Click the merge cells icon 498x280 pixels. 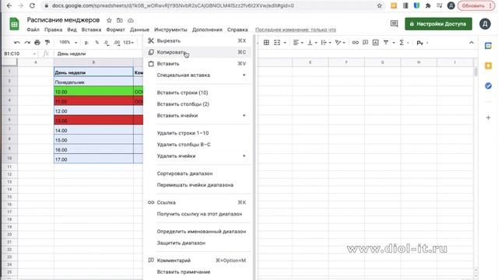[277, 43]
